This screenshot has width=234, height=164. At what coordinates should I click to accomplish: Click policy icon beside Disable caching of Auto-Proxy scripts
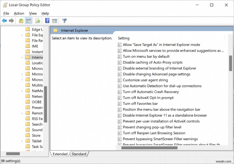(120, 62)
